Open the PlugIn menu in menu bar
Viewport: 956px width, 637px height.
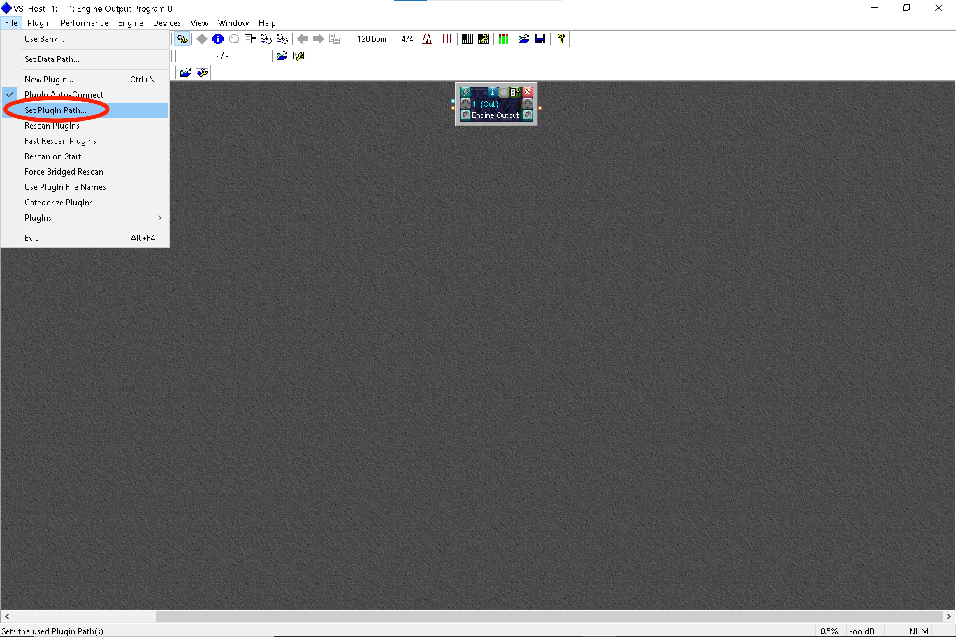pos(39,23)
